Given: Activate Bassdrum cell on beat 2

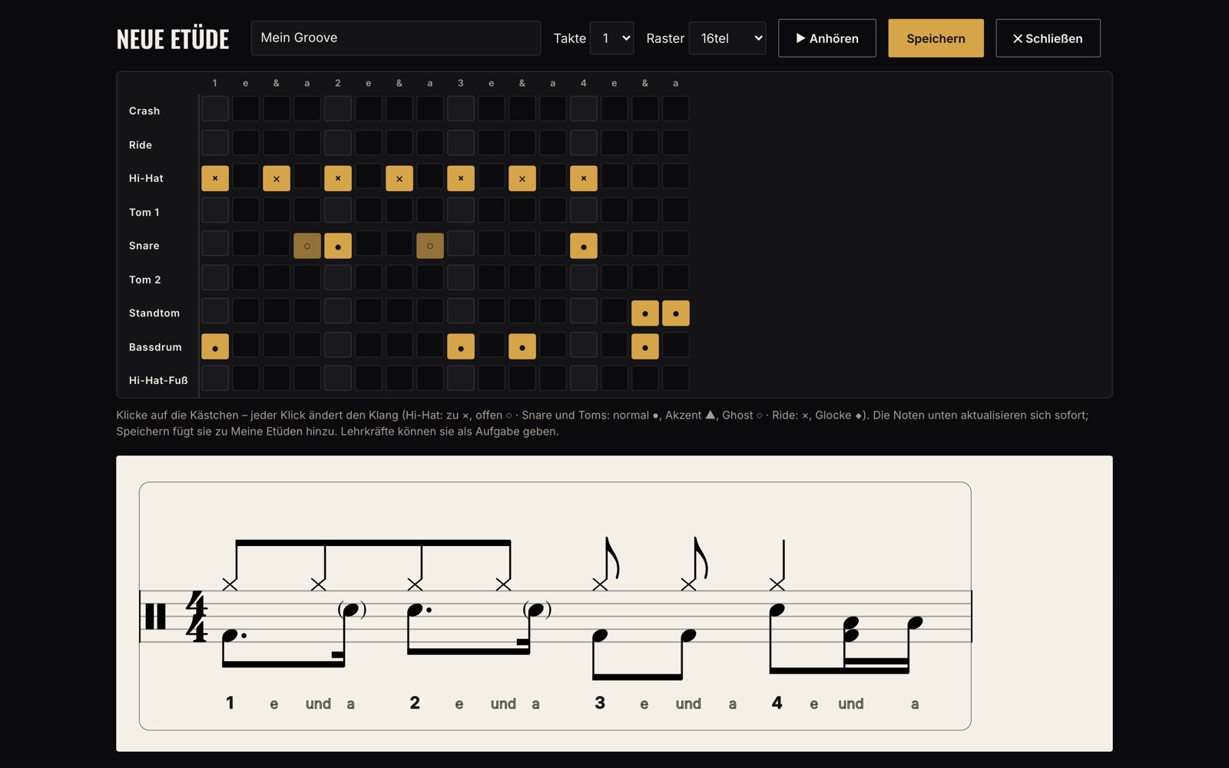Looking at the screenshot, I should (x=338, y=346).
